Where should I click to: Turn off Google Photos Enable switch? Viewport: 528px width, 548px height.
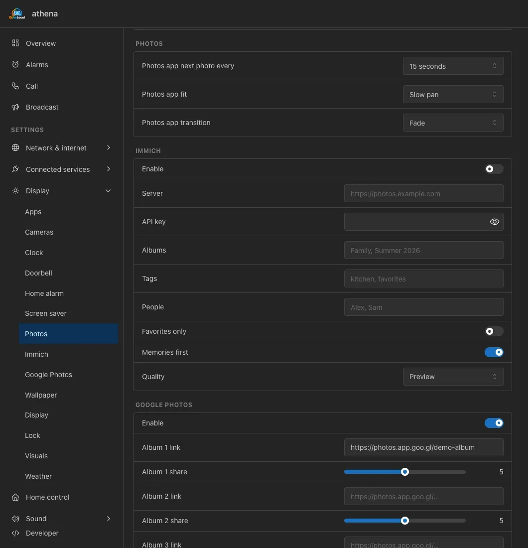click(494, 423)
